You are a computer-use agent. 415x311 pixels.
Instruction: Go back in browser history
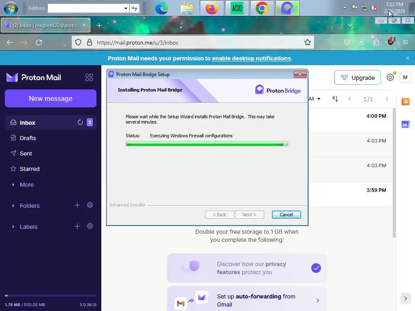coord(10,42)
